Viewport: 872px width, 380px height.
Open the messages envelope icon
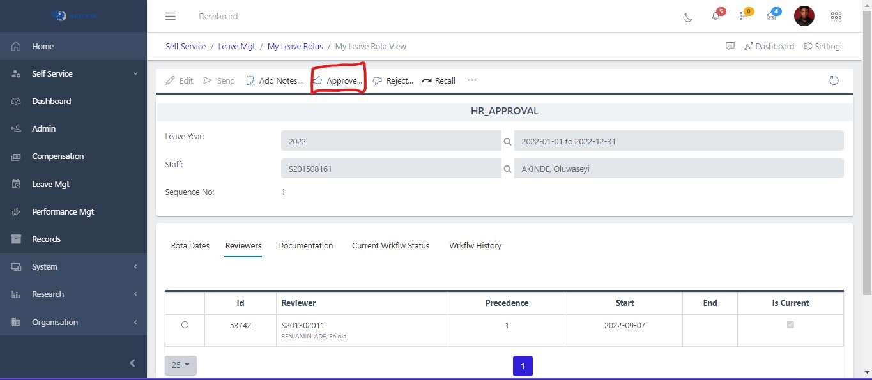point(771,17)
